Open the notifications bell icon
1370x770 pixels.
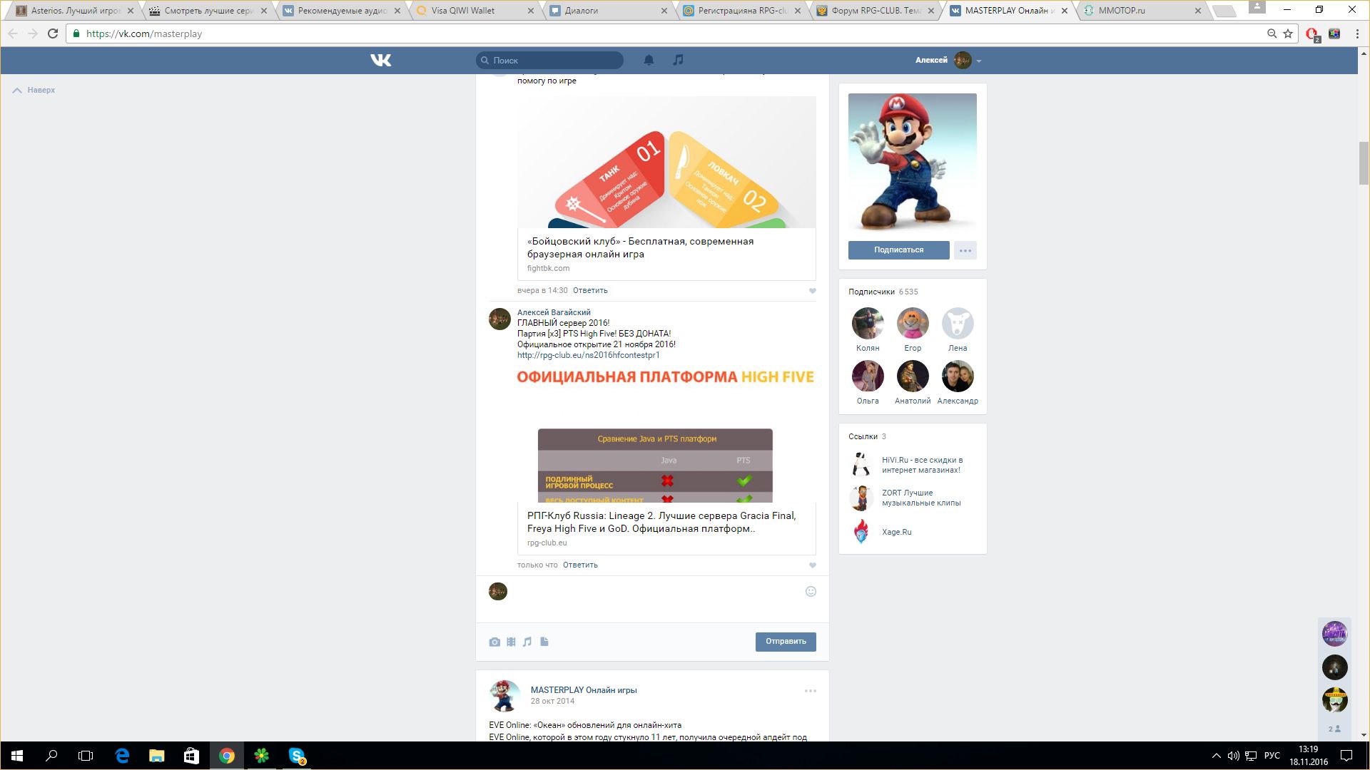(x=649, y=60)
